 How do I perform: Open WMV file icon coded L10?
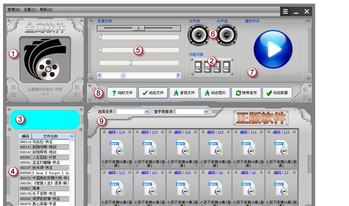click(x=183, y=188)
